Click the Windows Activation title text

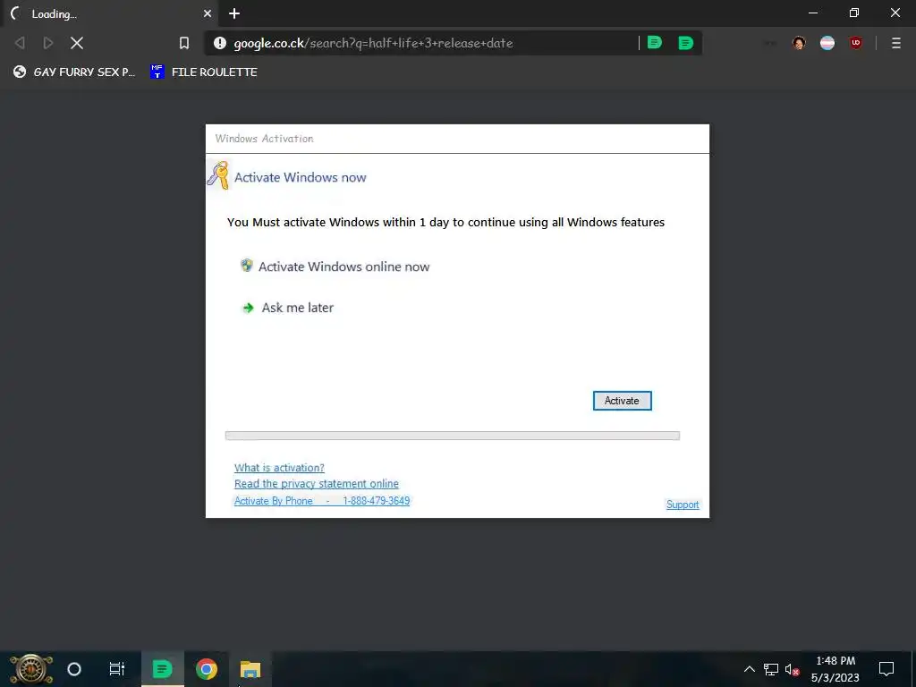click(x=264, y=139)
